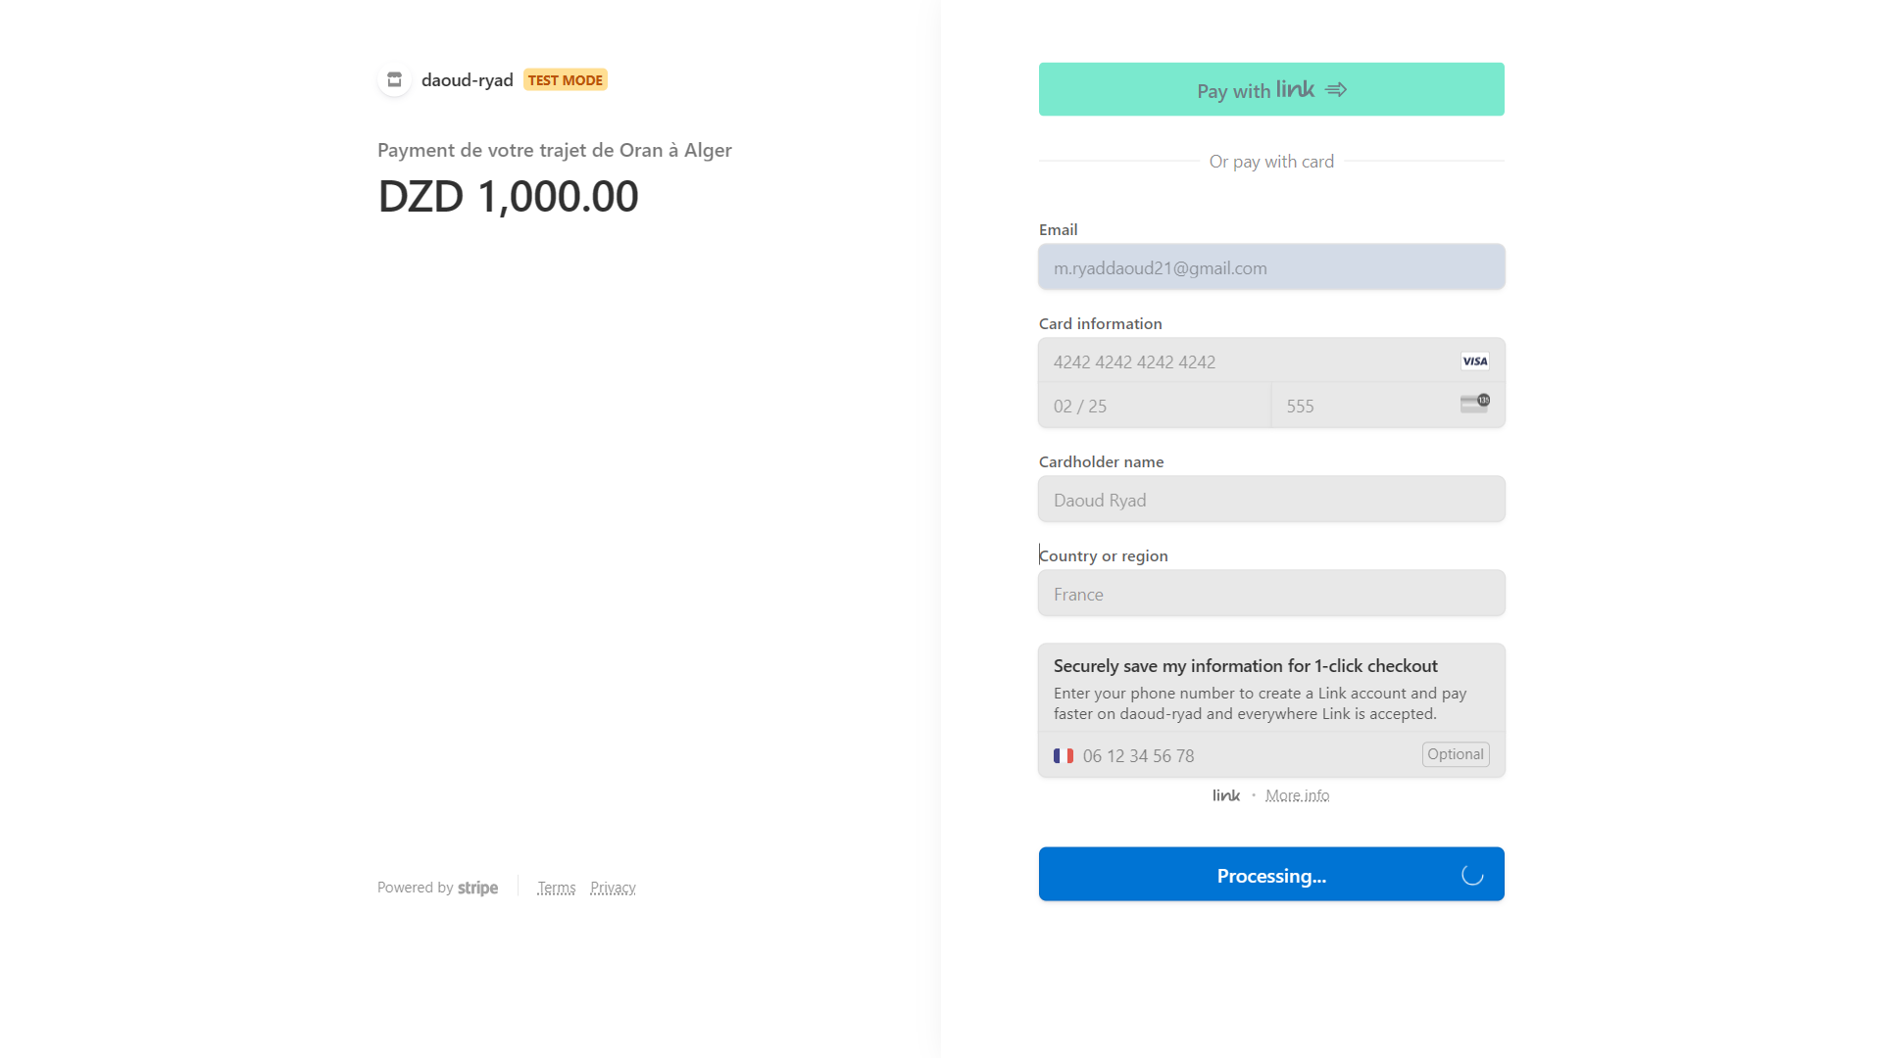
Task: Click the Stripe logo in the footer
Action: [478, 888]
